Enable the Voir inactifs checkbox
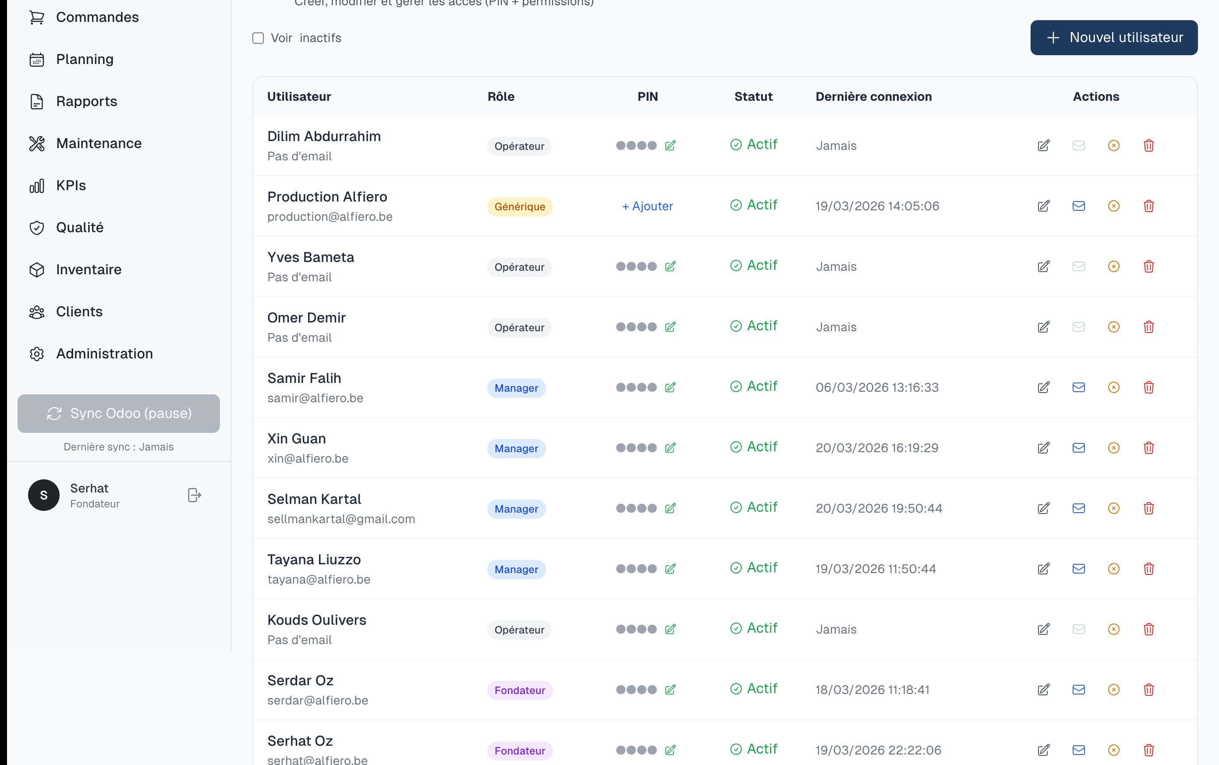1219x765 pixels. click(258, 39)
